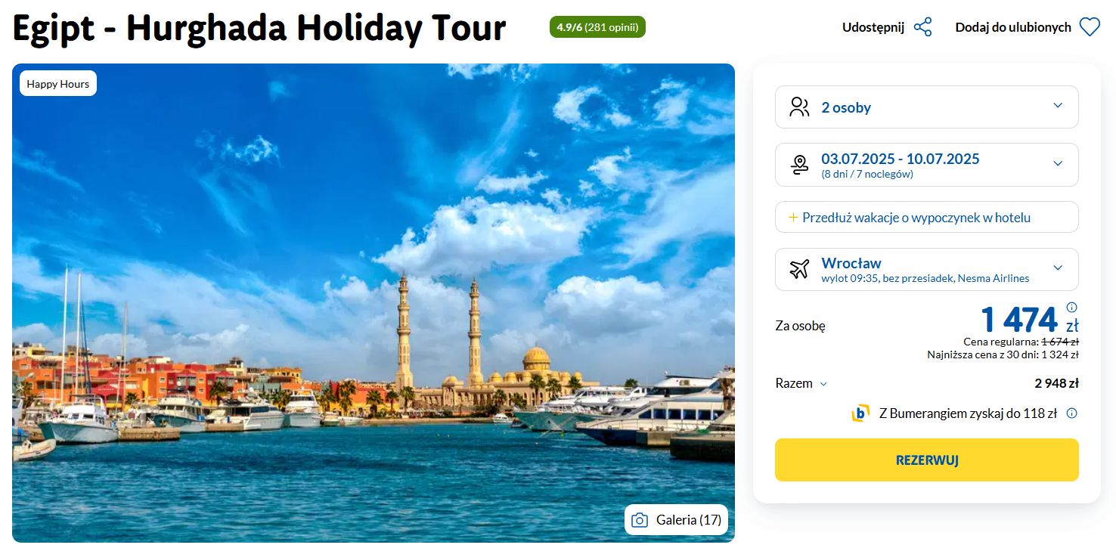Click the info icon beside the Bumerang offer
Screen dimensions: 1116x551
(1071, 413)
